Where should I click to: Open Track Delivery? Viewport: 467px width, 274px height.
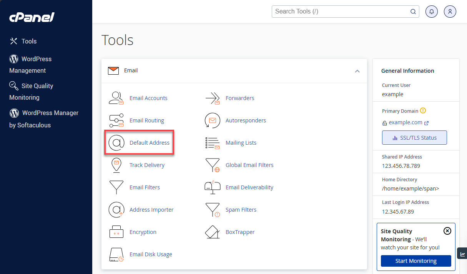click(x=147, y=165)
